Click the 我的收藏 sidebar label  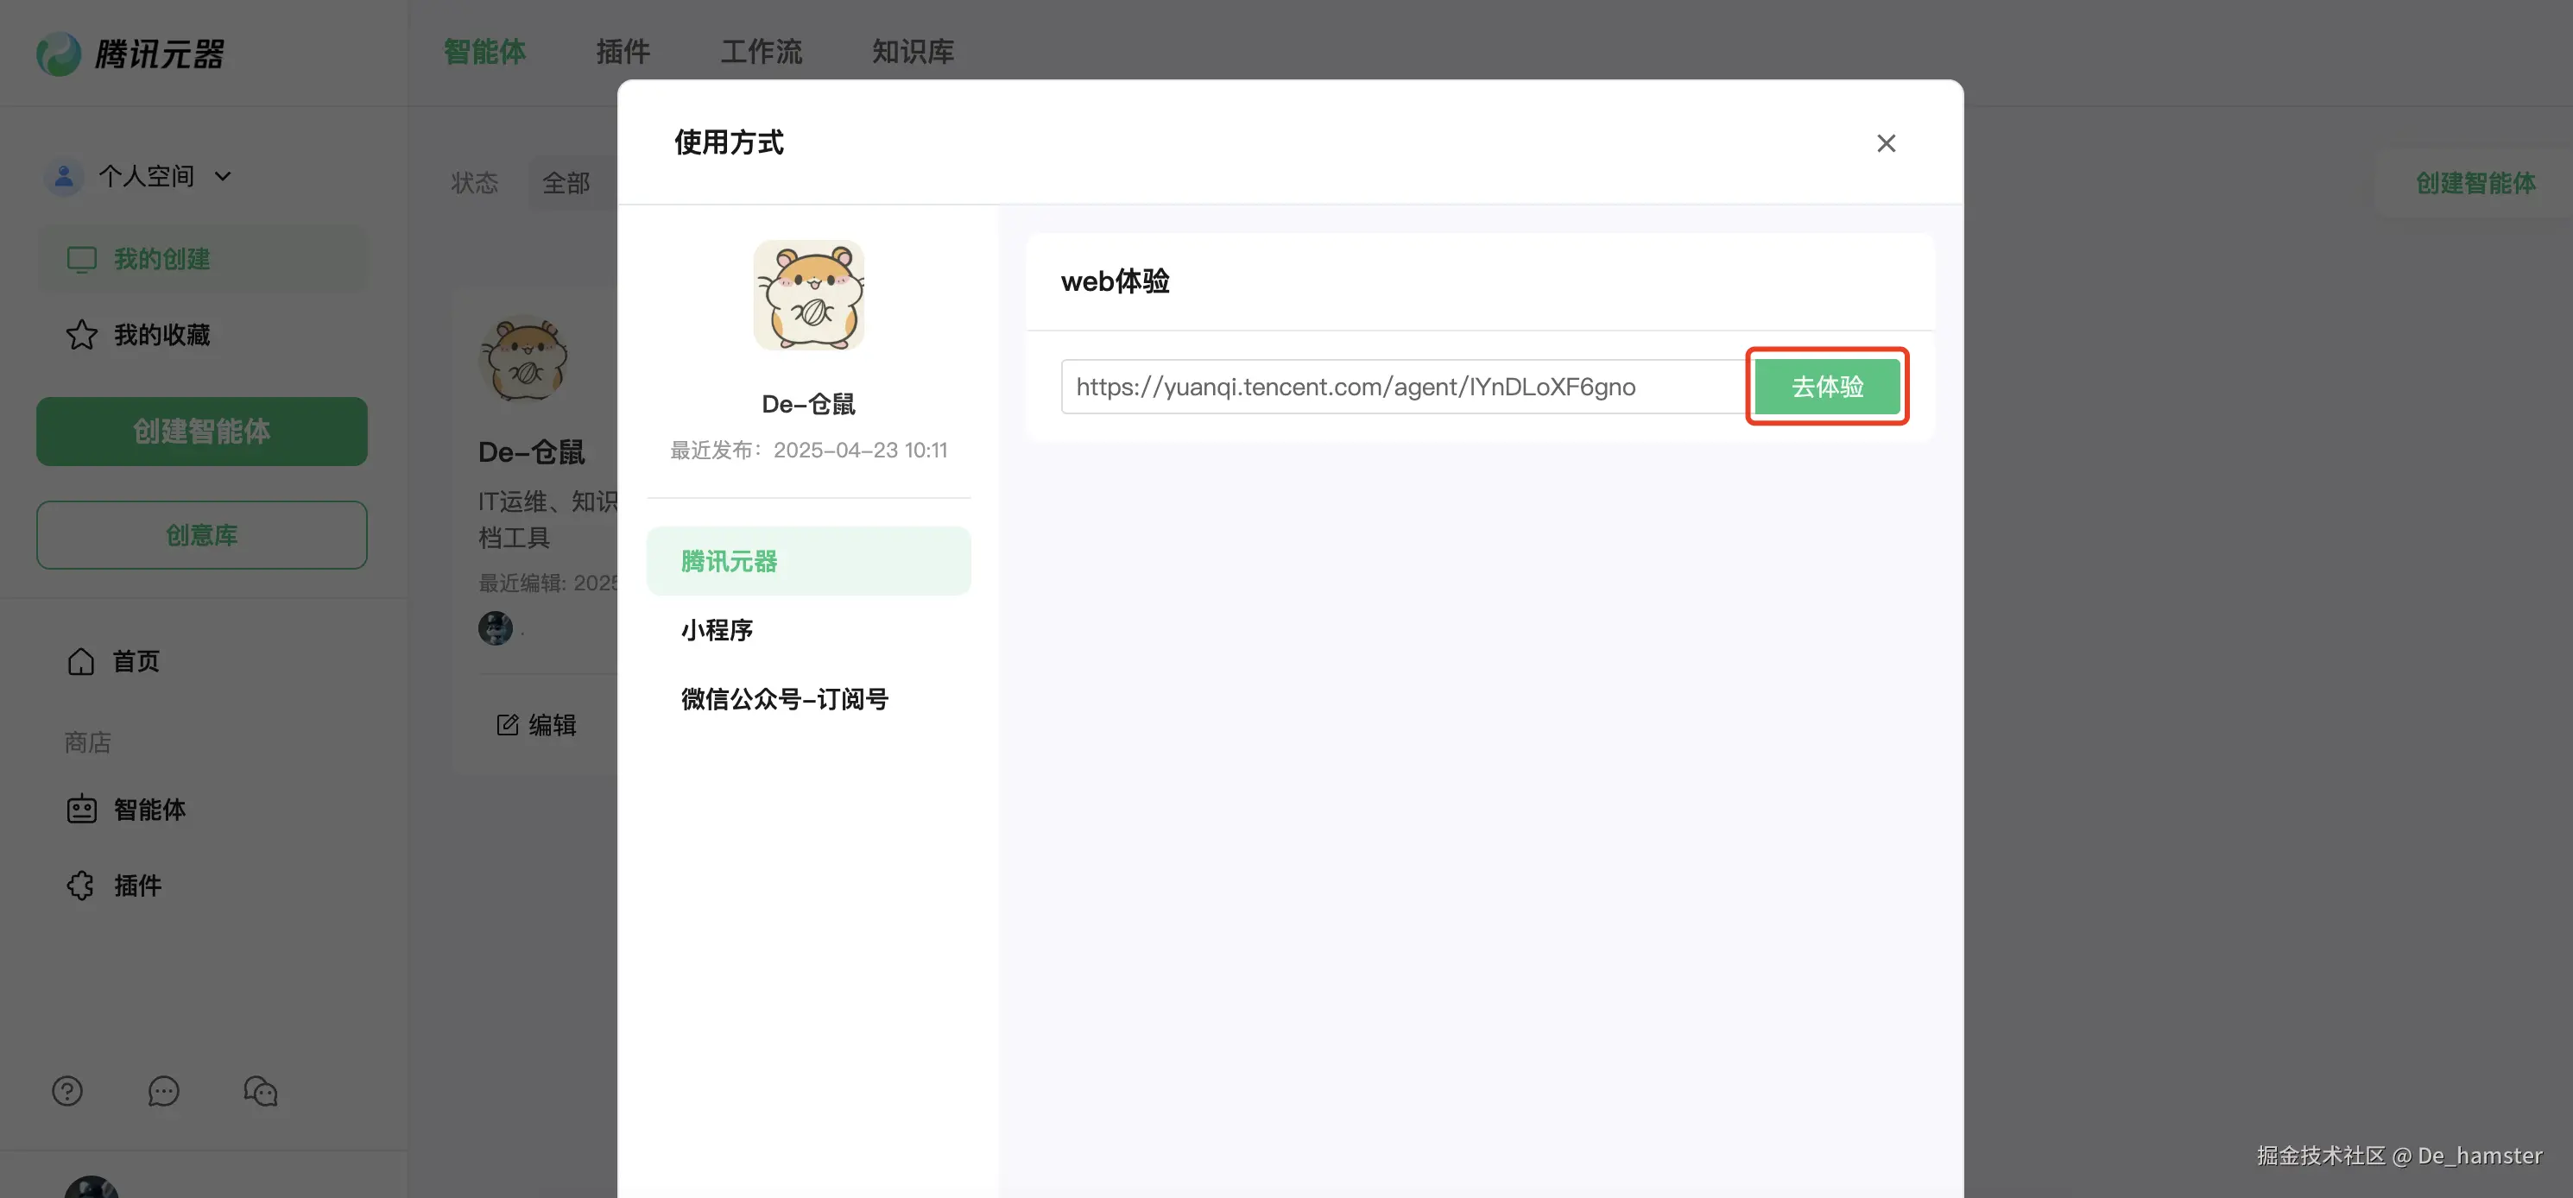(x=161, y=336)
